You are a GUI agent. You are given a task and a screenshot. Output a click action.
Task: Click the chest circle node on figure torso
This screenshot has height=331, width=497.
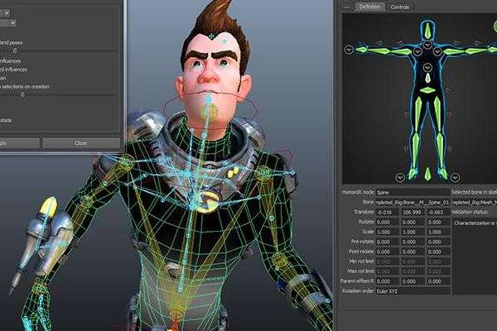(427, 67)
